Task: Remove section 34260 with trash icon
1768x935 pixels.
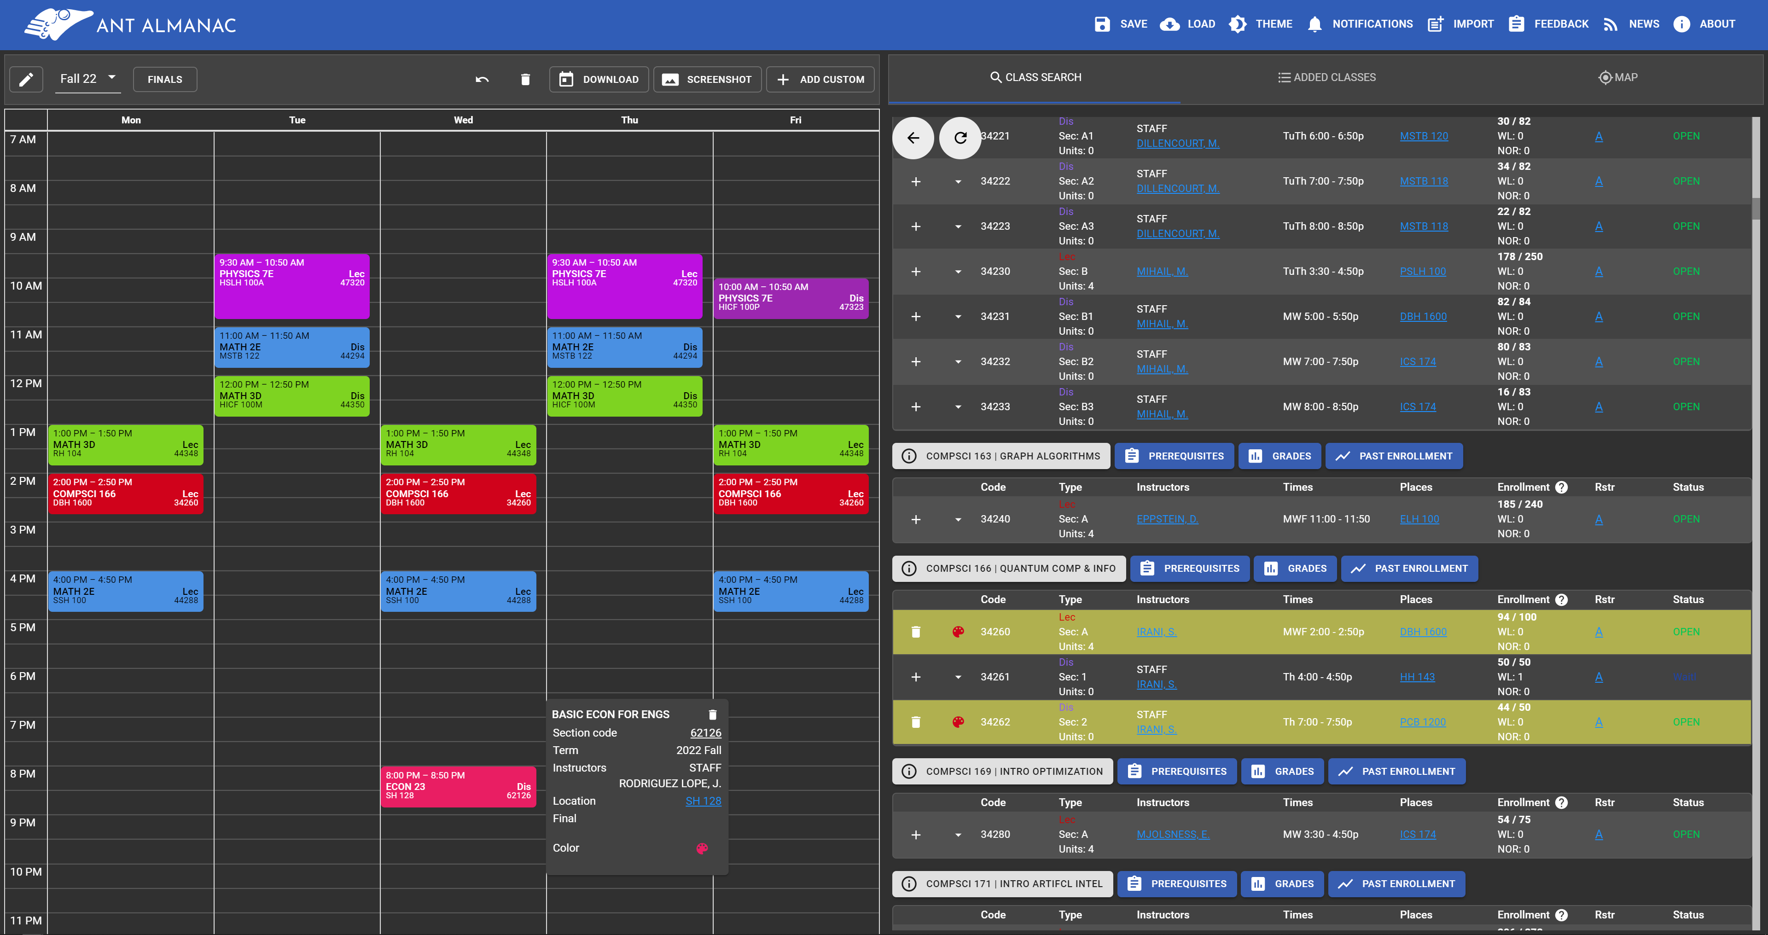Action: pyautogui.click(x=916, y=632)
